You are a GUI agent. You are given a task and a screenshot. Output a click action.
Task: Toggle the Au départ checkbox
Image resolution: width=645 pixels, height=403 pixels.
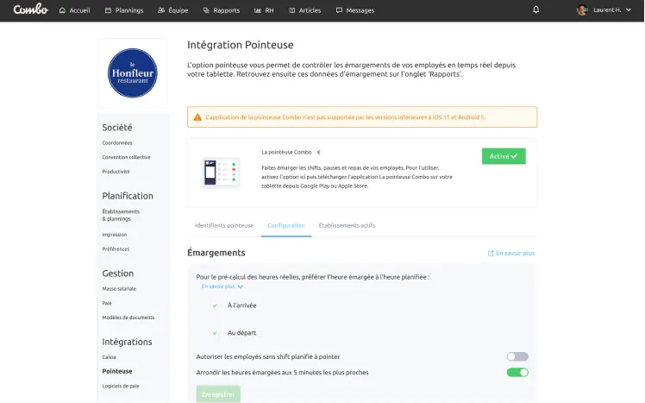[215, 333]
